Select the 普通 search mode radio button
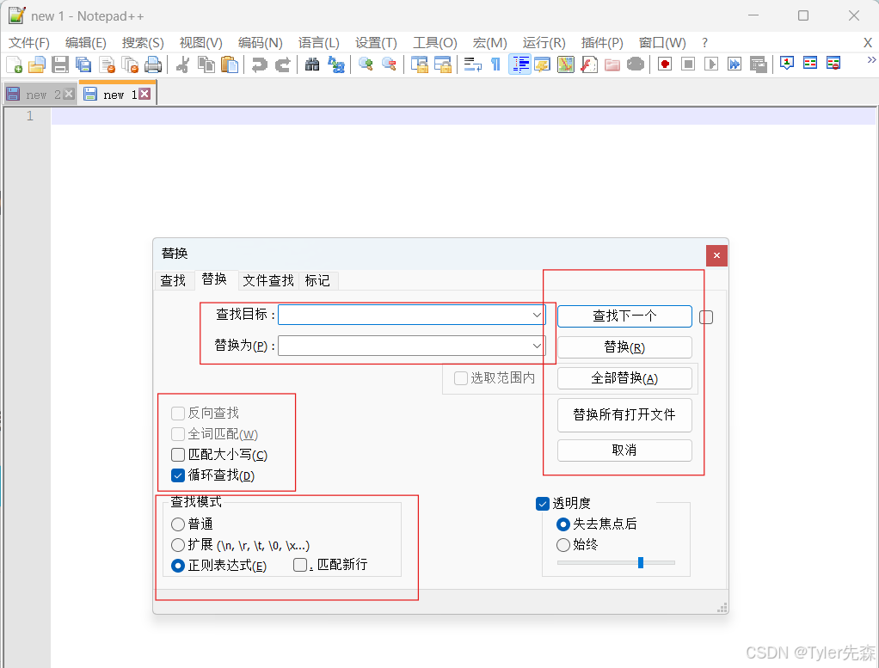Screen dimensions: 879x668 coord(178,524)
